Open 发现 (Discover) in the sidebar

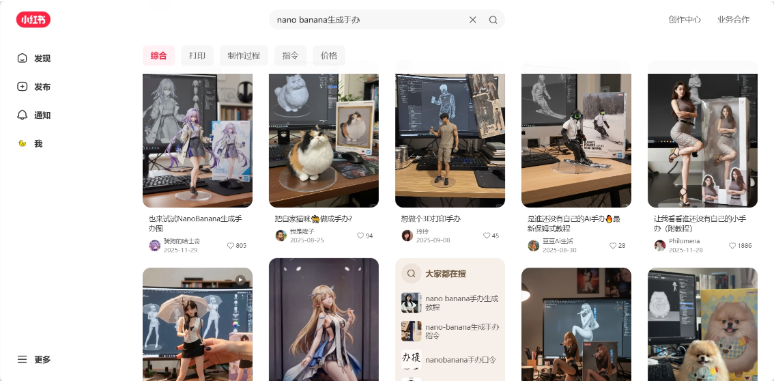point(34,59)
